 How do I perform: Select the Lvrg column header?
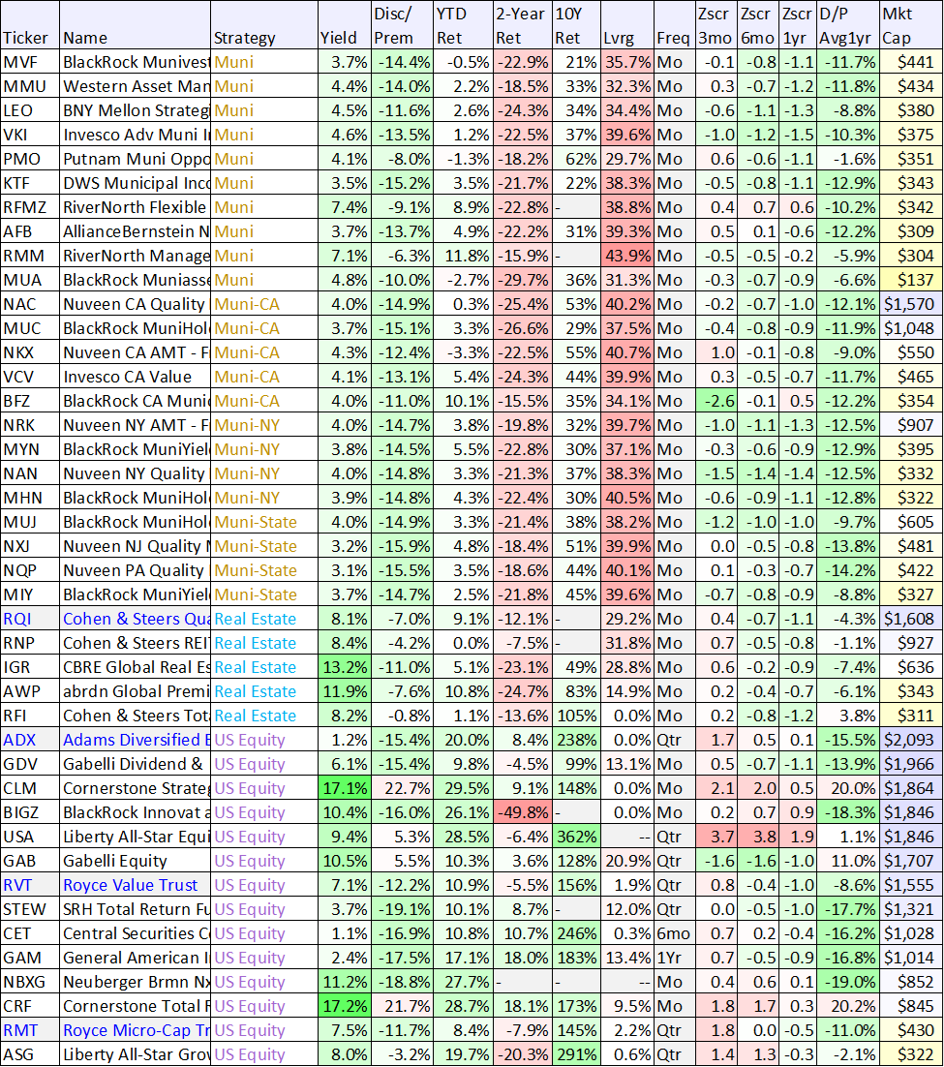click(x=626, y=25)
